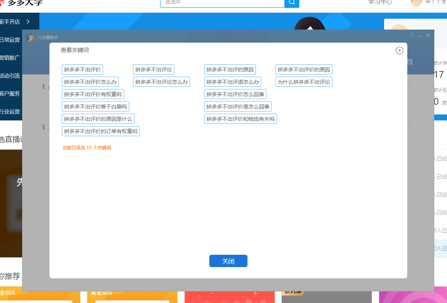Minimize the 八方通助手 window

(420, 36)
